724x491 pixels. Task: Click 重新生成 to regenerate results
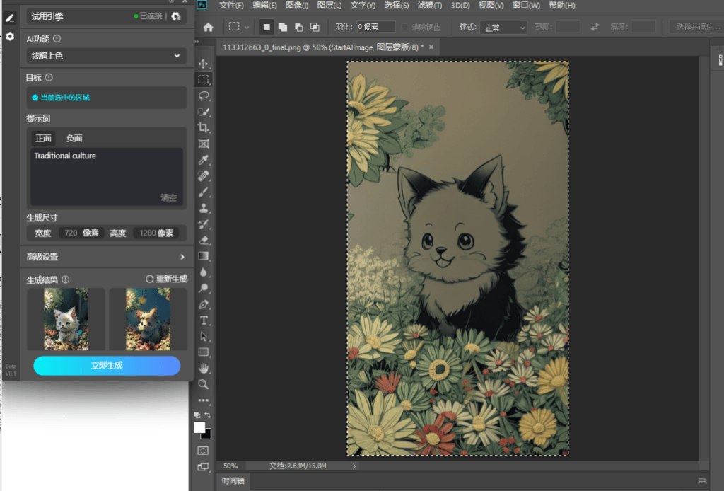coord(167,279)
